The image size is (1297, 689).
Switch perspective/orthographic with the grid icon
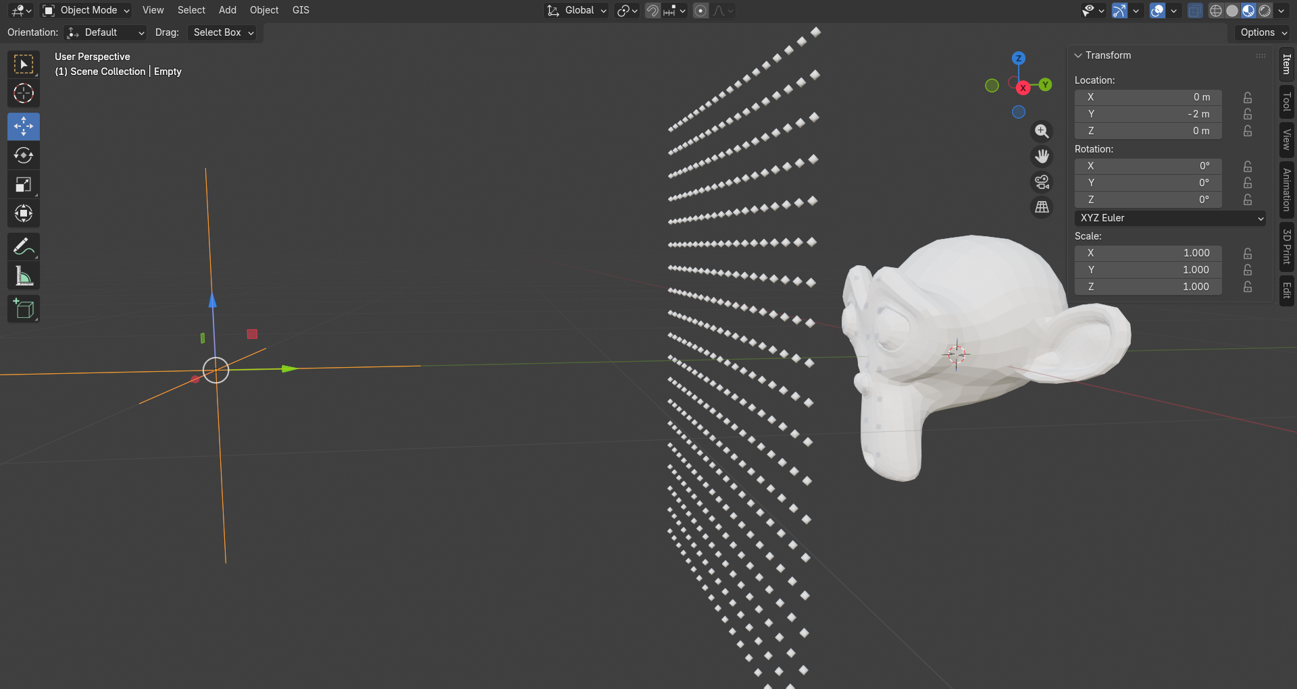1042,207
